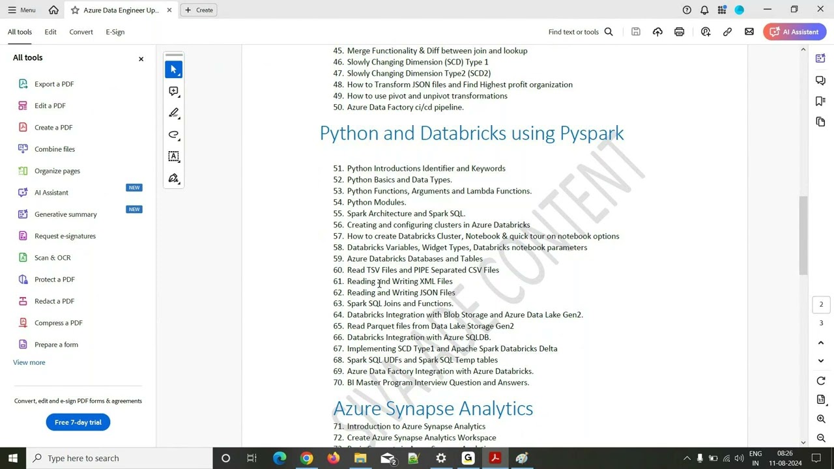This screenshot has width=834, height=469.
Task: Open the Help question mark icon
Action: point(687,10)
